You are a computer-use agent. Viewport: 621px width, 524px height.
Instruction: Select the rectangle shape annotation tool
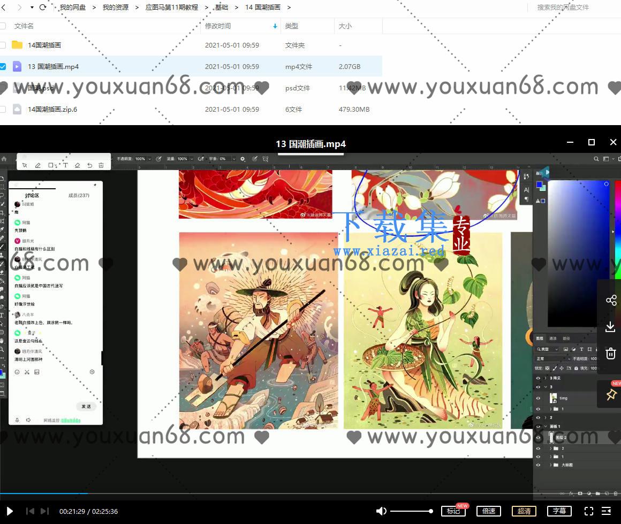[x=51, y=165]
